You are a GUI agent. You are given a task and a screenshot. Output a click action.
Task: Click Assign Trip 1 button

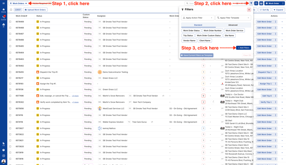266,83
